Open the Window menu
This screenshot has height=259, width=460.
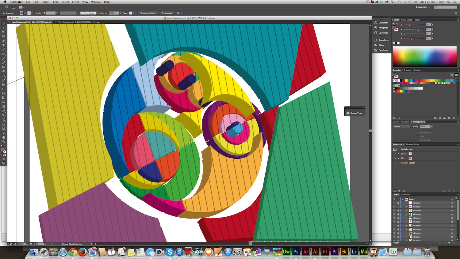point(96,2)
